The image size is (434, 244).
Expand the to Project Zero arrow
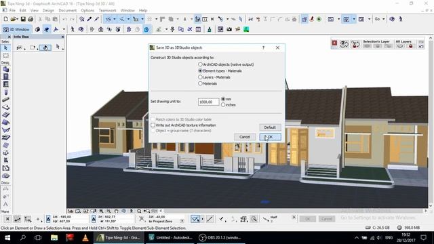pyautogui.click(x=182, y=221)
